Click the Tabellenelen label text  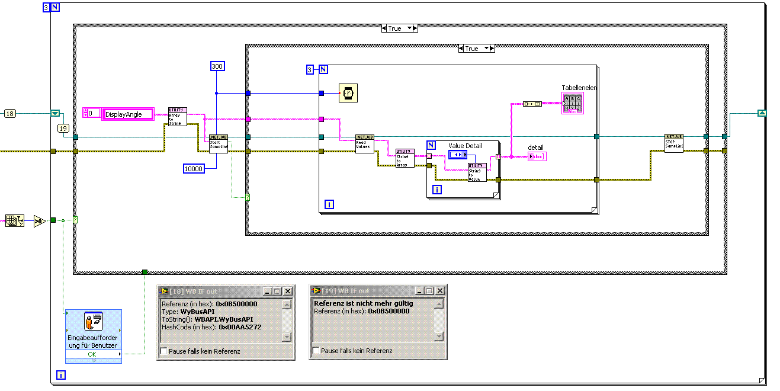(x=579, y=88)
